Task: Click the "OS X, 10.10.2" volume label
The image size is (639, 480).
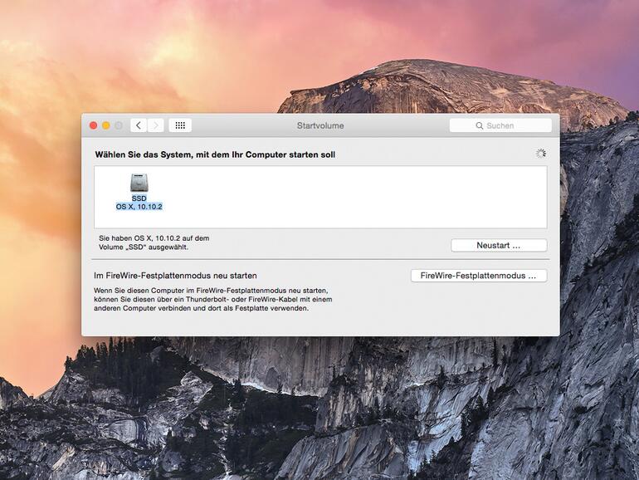Action: tap(139, 207)
